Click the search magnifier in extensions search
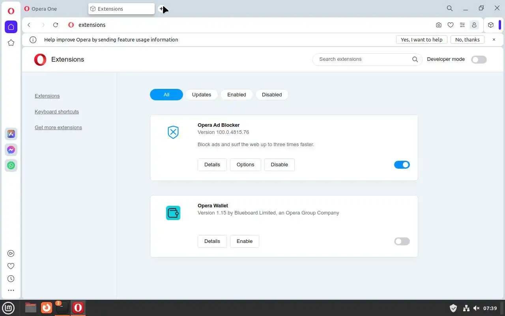Screen dimensions: 505x316 tap(415, 59)
